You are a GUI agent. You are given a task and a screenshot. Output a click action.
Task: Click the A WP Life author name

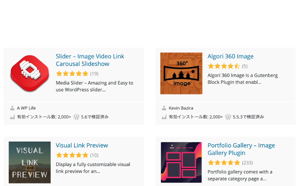(26, 108)
